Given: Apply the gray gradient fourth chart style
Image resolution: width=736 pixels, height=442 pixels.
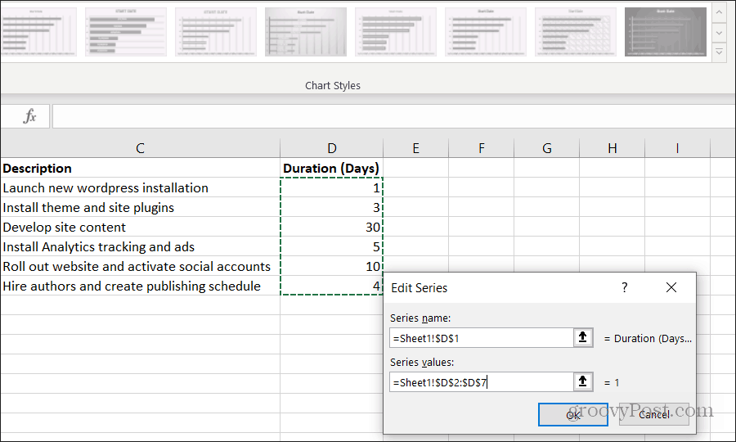Looking at the screenshot, I should (x=306, y=32).
